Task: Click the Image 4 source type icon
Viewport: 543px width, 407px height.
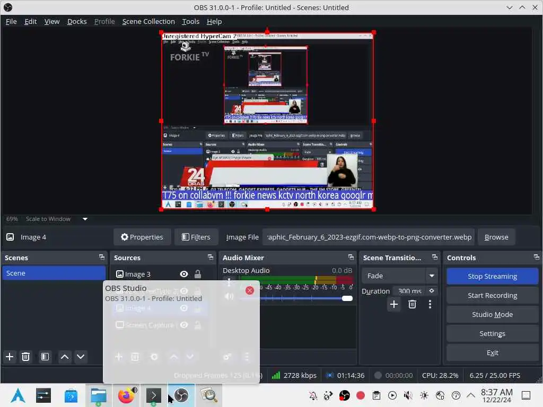Action: pos(11,237)
